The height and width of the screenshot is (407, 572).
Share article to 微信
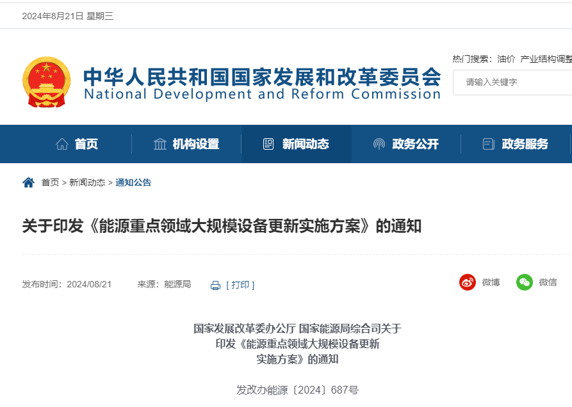pos(524,282)
